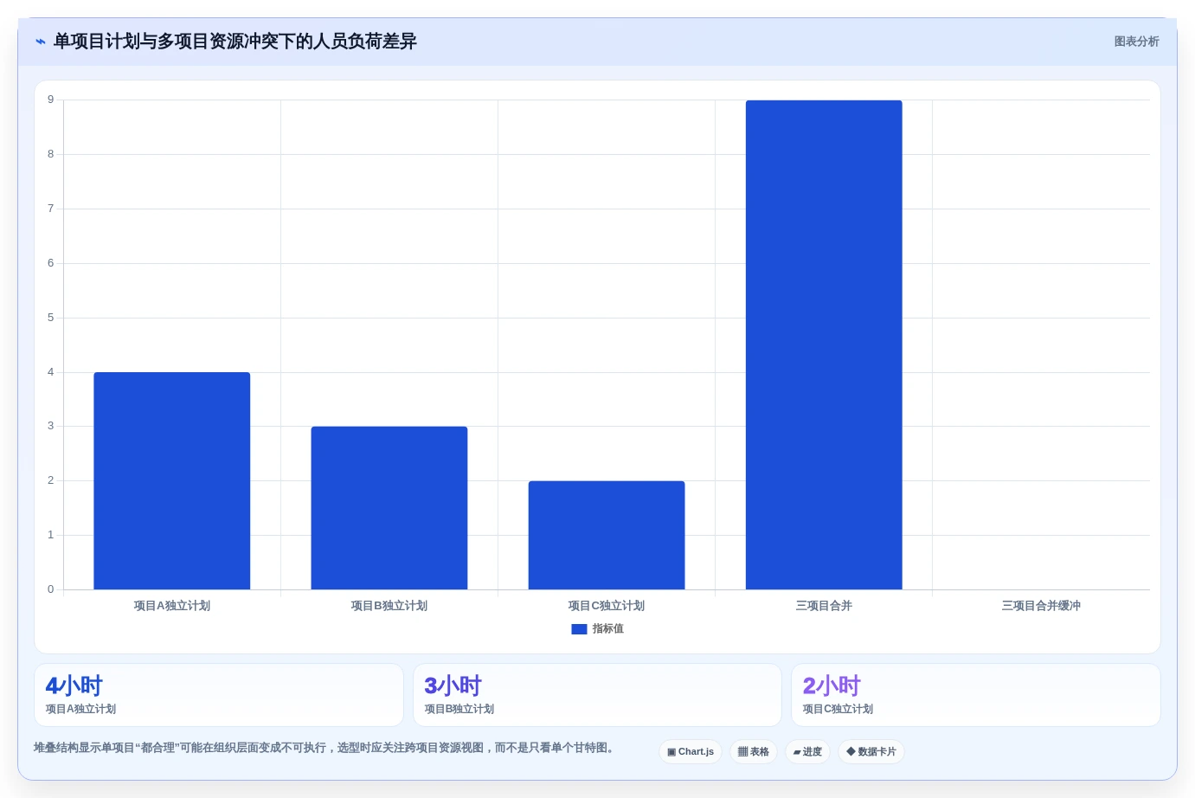Toggle the 指标值 legend entry

[597, 629]
